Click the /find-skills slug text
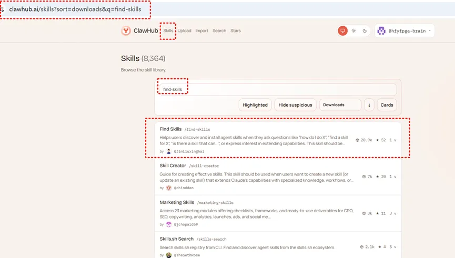This screenshot has height=258, width=455. coord(197,129)
